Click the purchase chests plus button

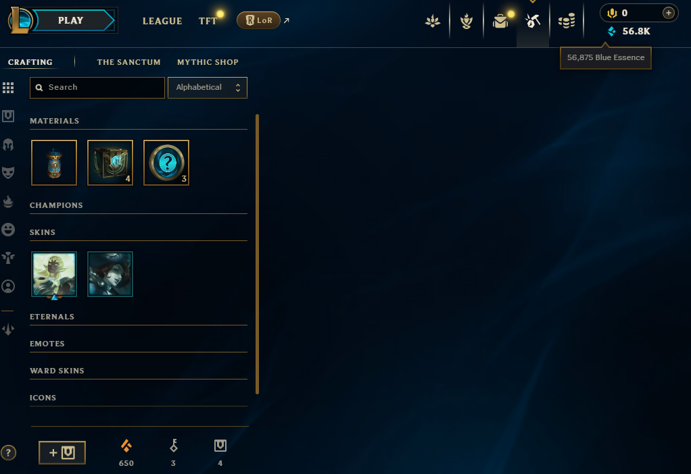pyautogui.click(x=62, y=452)
